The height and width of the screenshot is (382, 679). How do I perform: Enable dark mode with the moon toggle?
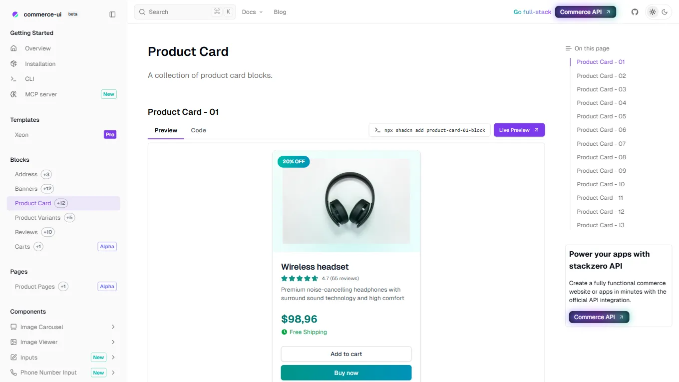tap(665, 11)
